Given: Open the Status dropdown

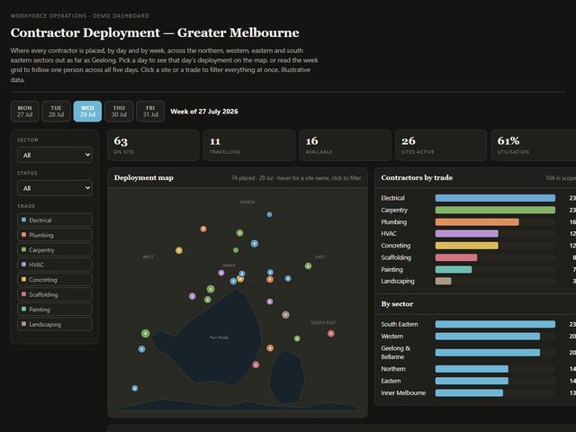Looking at the screenshot, I should (x=55, y=188).
